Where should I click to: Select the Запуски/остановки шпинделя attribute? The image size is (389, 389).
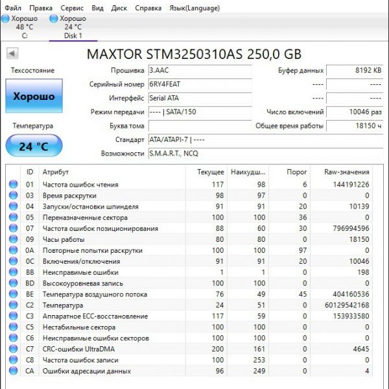[91, 206]
